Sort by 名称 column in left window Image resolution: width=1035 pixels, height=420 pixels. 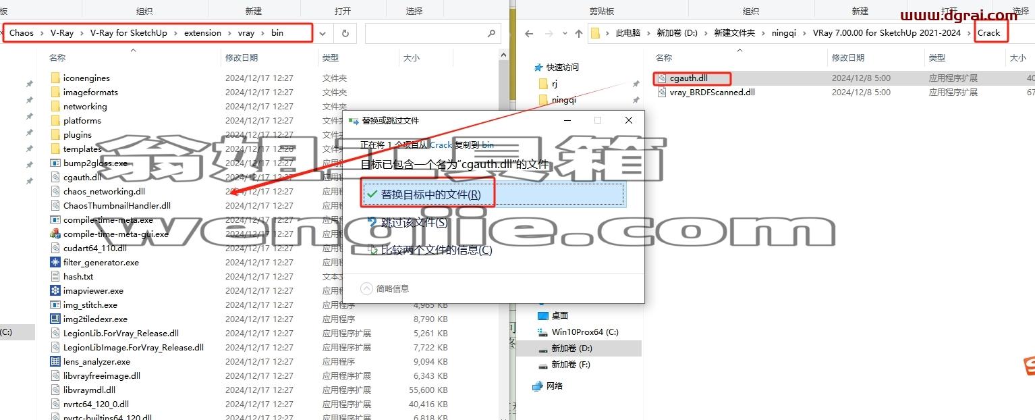[57, 58]
